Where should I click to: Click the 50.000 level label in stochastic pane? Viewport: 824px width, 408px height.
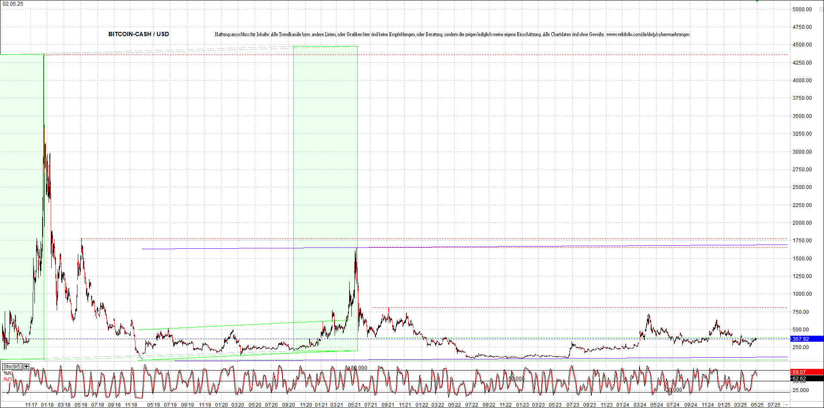click(516, 379)
